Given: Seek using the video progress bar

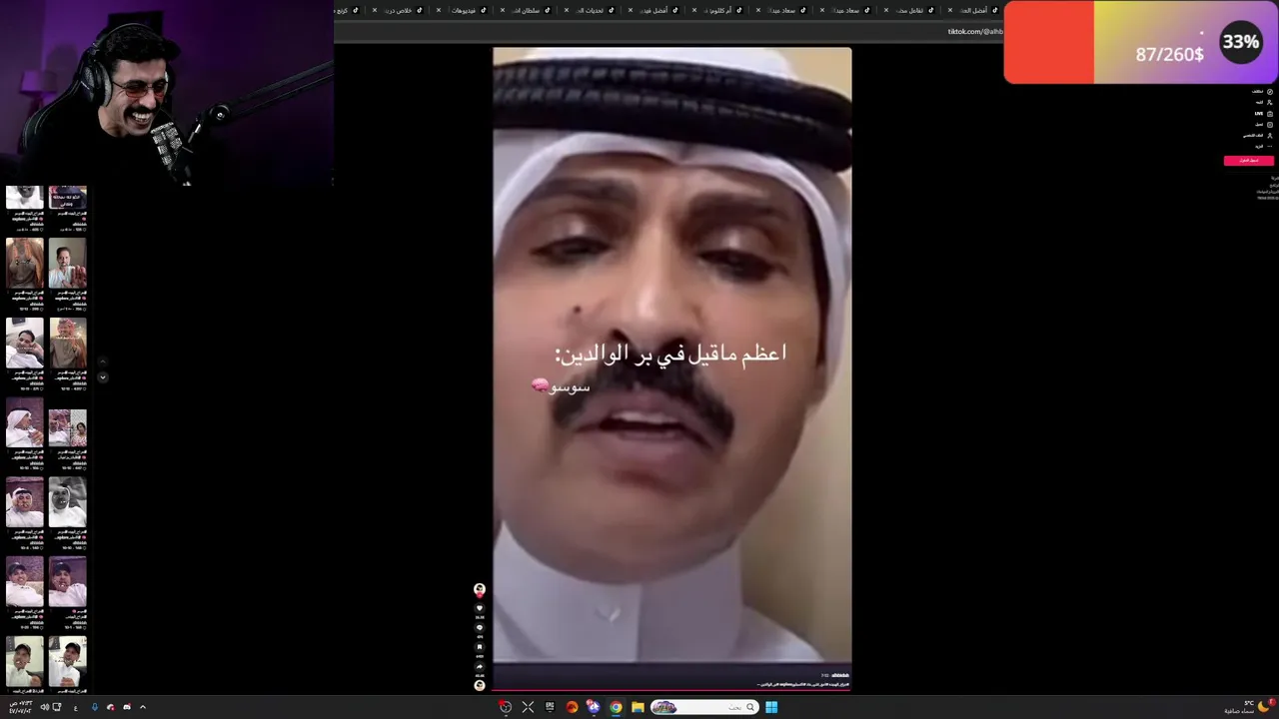Looking at the screenshot, I should coord(671,689).
